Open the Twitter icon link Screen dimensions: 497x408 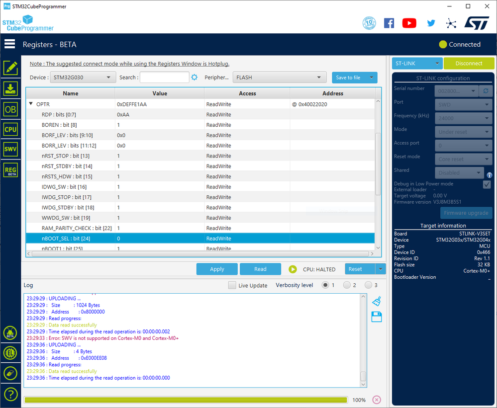(431, 23)
